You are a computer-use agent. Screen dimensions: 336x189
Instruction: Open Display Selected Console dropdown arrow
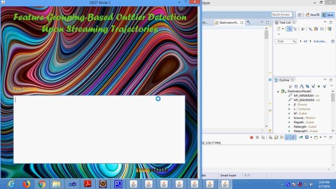tap(311, 138)
